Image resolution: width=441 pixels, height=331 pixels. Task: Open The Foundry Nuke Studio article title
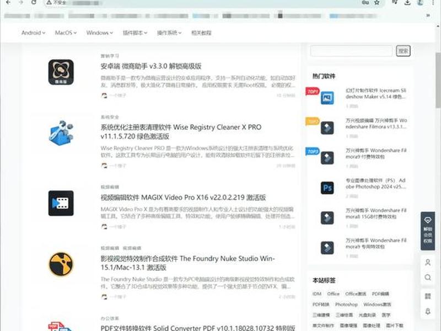pyautogui.click(x=188, y=263)
